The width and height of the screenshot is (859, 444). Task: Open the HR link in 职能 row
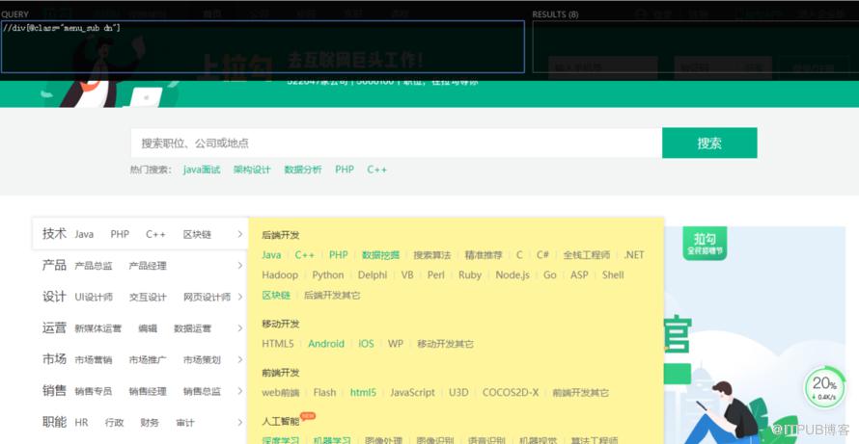(82, 423)
